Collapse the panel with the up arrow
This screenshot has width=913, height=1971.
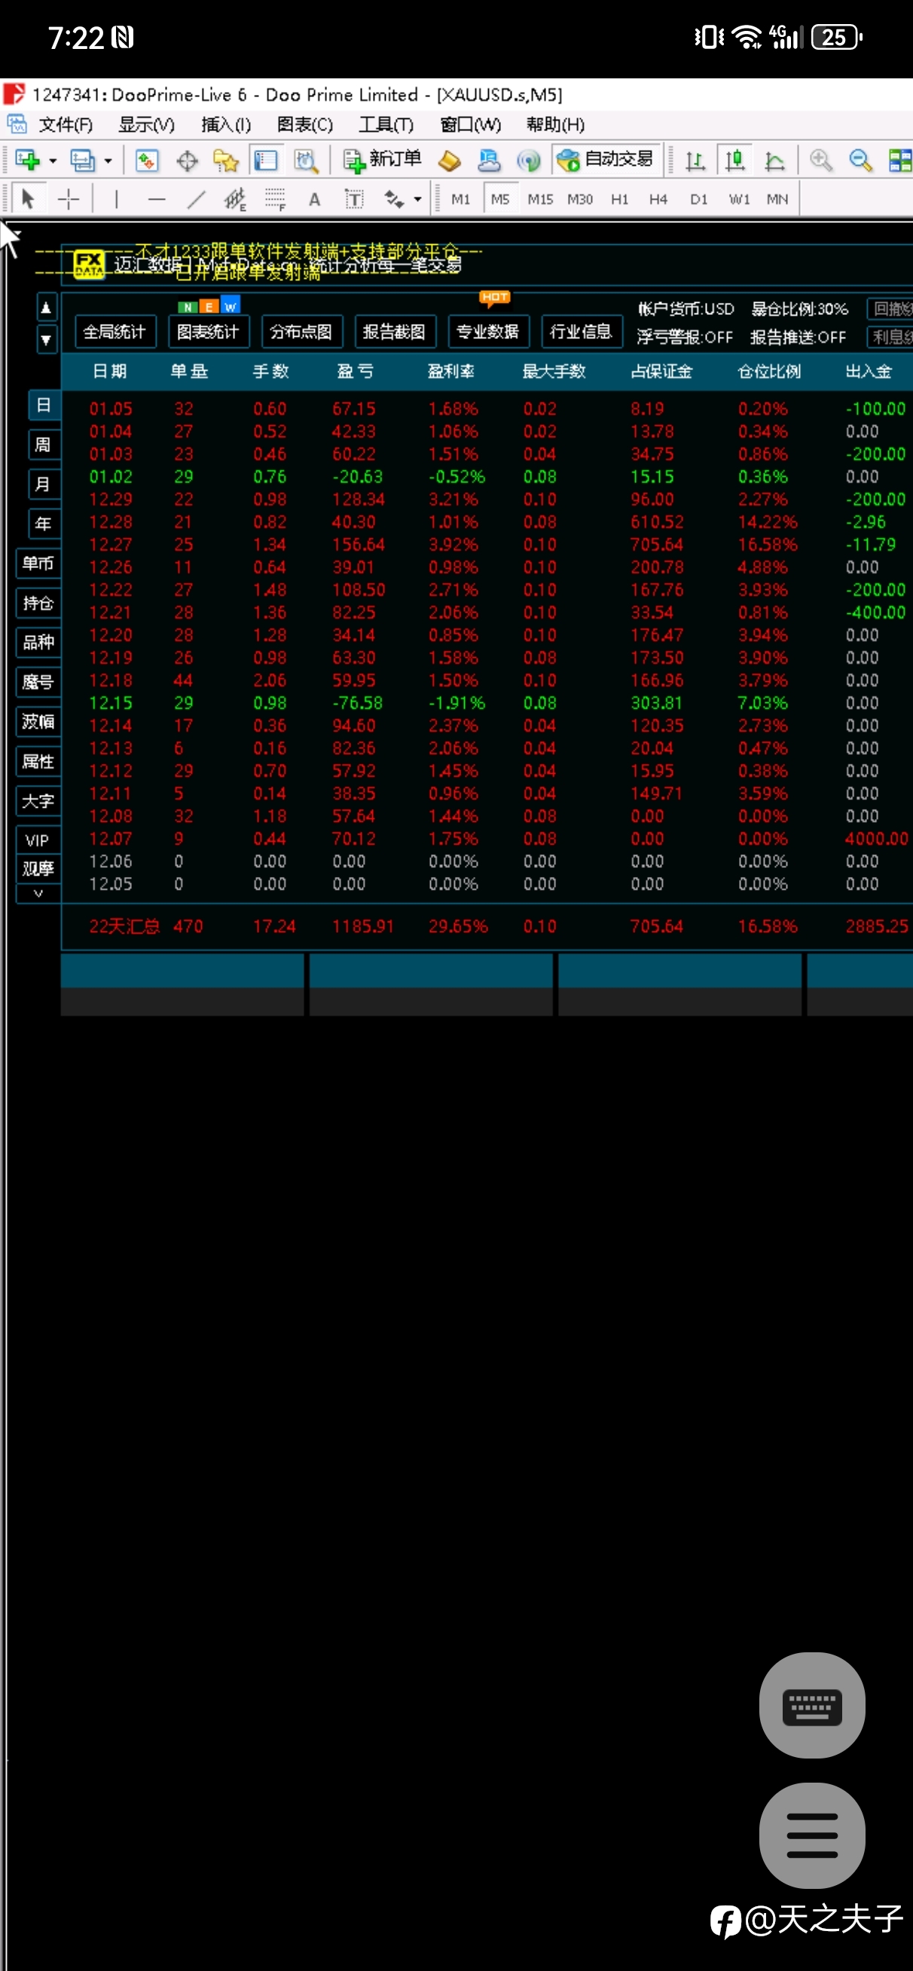pos(46,307)
